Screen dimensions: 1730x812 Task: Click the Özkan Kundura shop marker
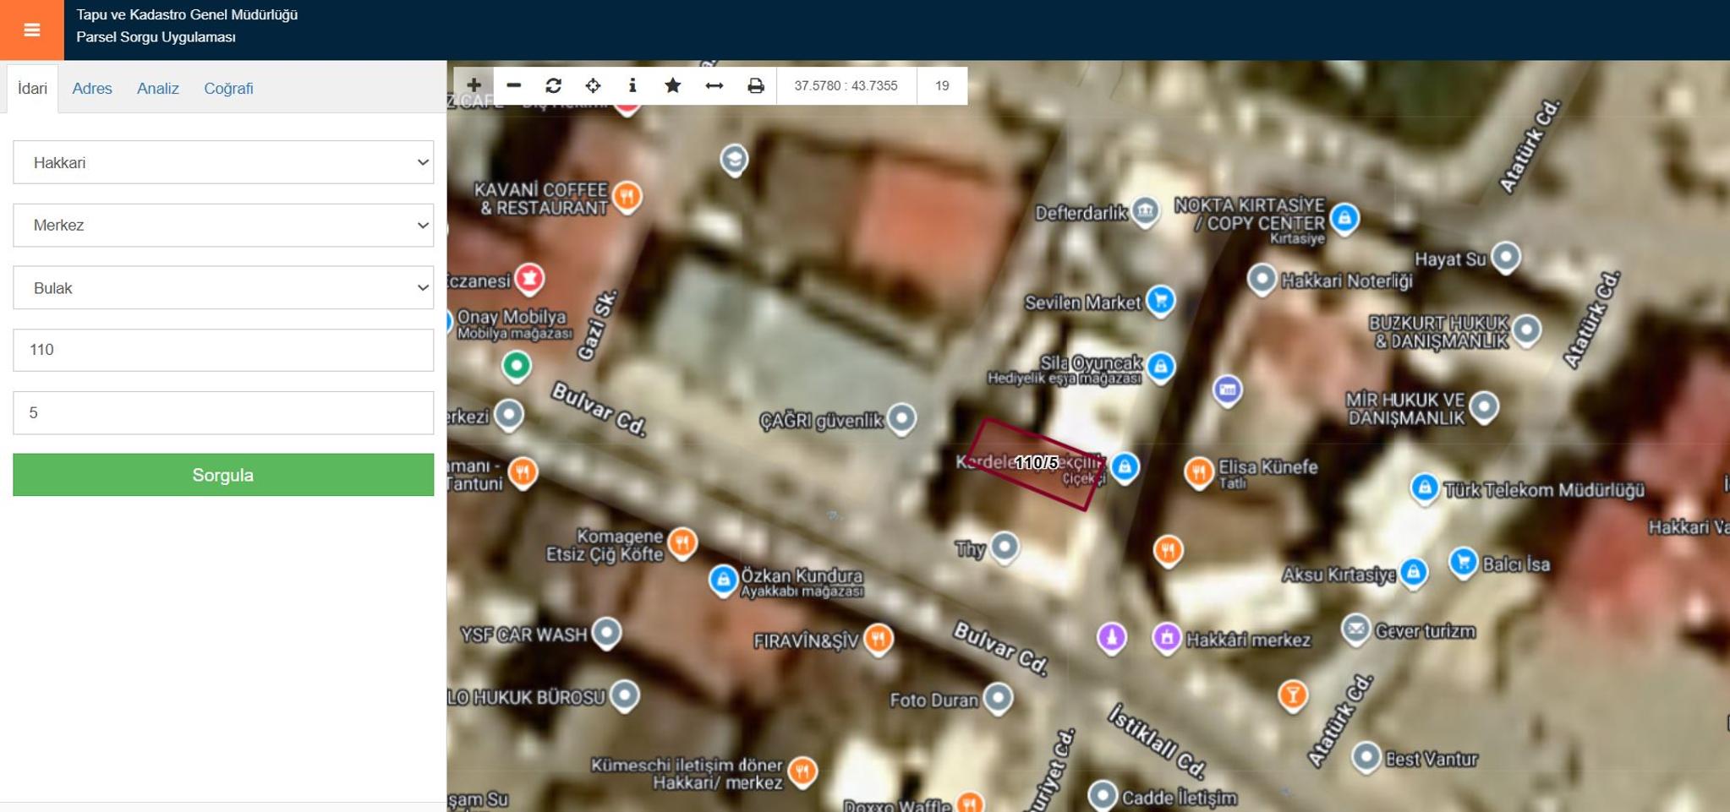coord(723,580)
